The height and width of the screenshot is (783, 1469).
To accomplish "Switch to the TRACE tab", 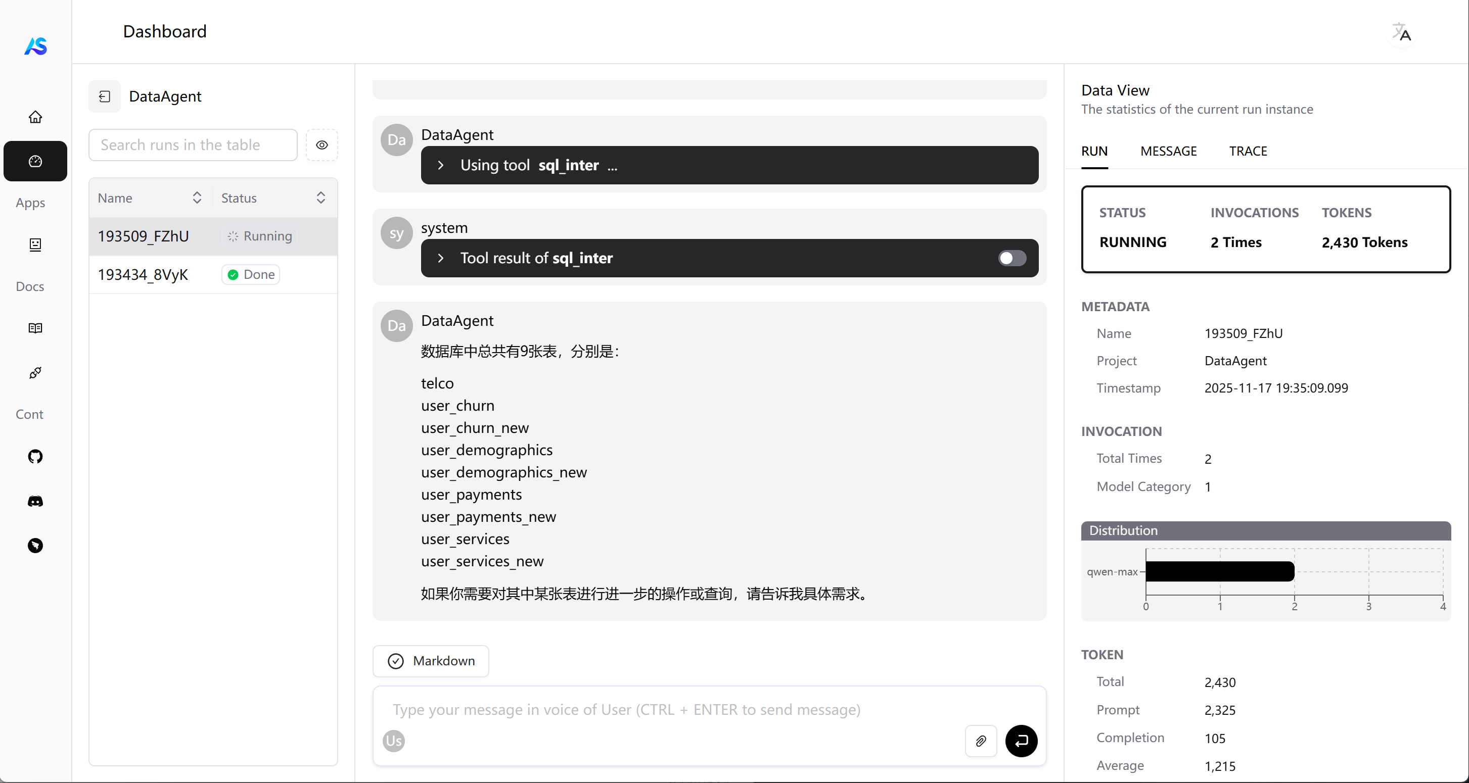I will click(1248, 151).
